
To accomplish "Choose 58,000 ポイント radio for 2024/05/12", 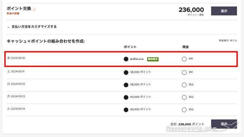I will [x=126, y=85].
